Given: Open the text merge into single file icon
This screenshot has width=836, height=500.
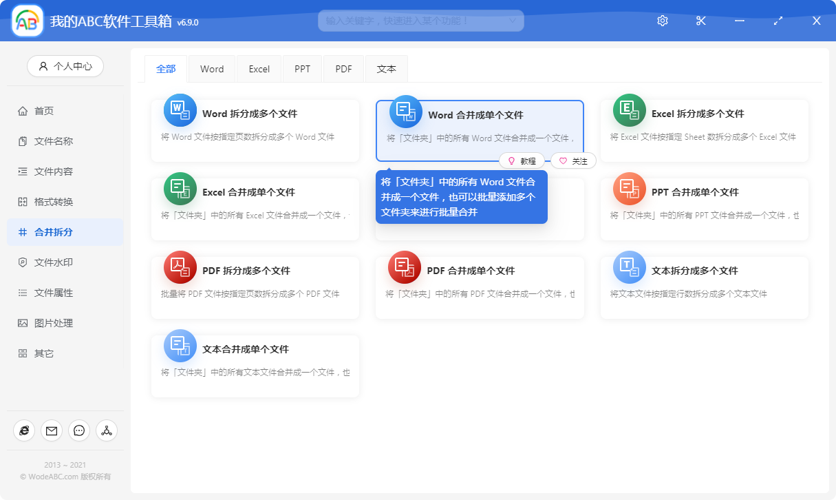Looking at the screenshot, I should (x=180, y=346).
